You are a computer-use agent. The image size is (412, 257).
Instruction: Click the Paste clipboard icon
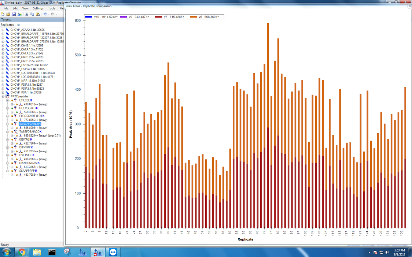pos(38,14)
